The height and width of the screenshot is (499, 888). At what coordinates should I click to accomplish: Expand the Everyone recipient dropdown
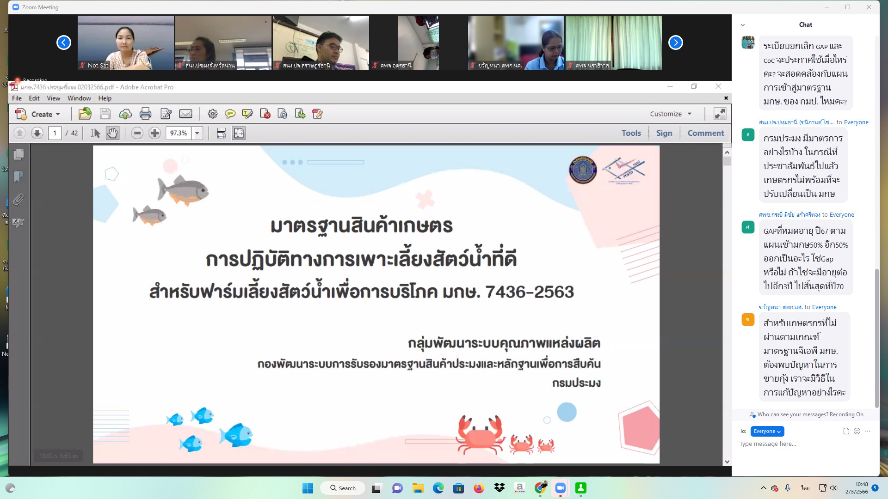(767, 431)
